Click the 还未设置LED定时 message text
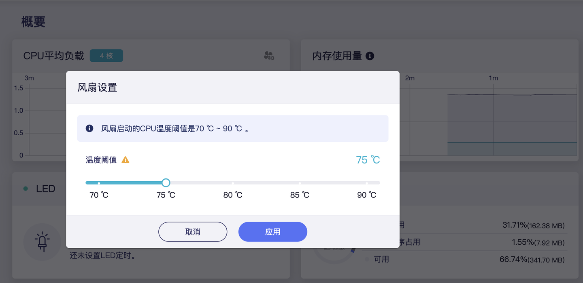Image resolution: width=583 pixels, height=283 pixels. tap(102, 256)
